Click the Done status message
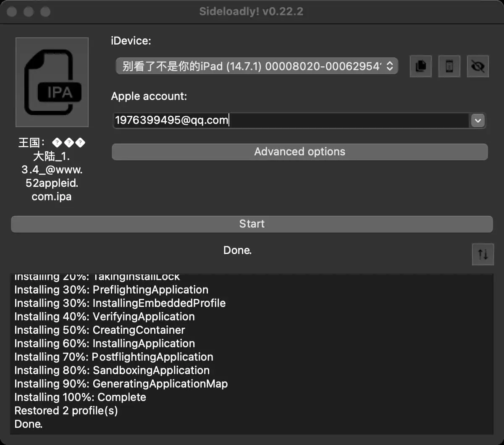Viewport: 504px width, 445px height. coord(237,250)
